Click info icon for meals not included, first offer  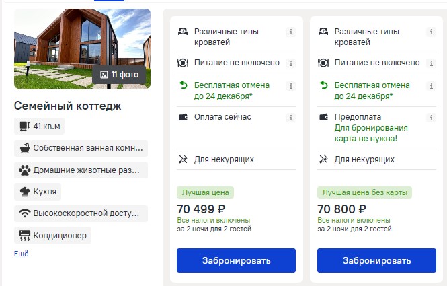point(290,63)
